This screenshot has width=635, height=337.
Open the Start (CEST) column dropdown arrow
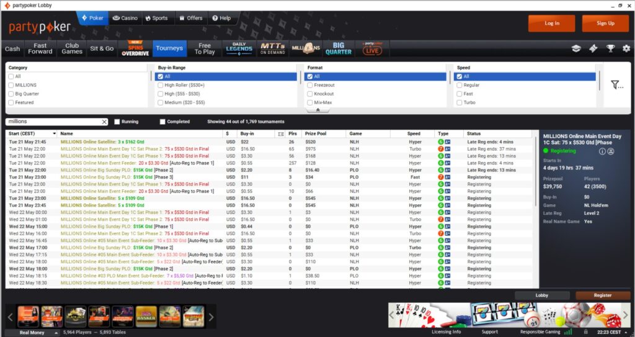point(54,134)
